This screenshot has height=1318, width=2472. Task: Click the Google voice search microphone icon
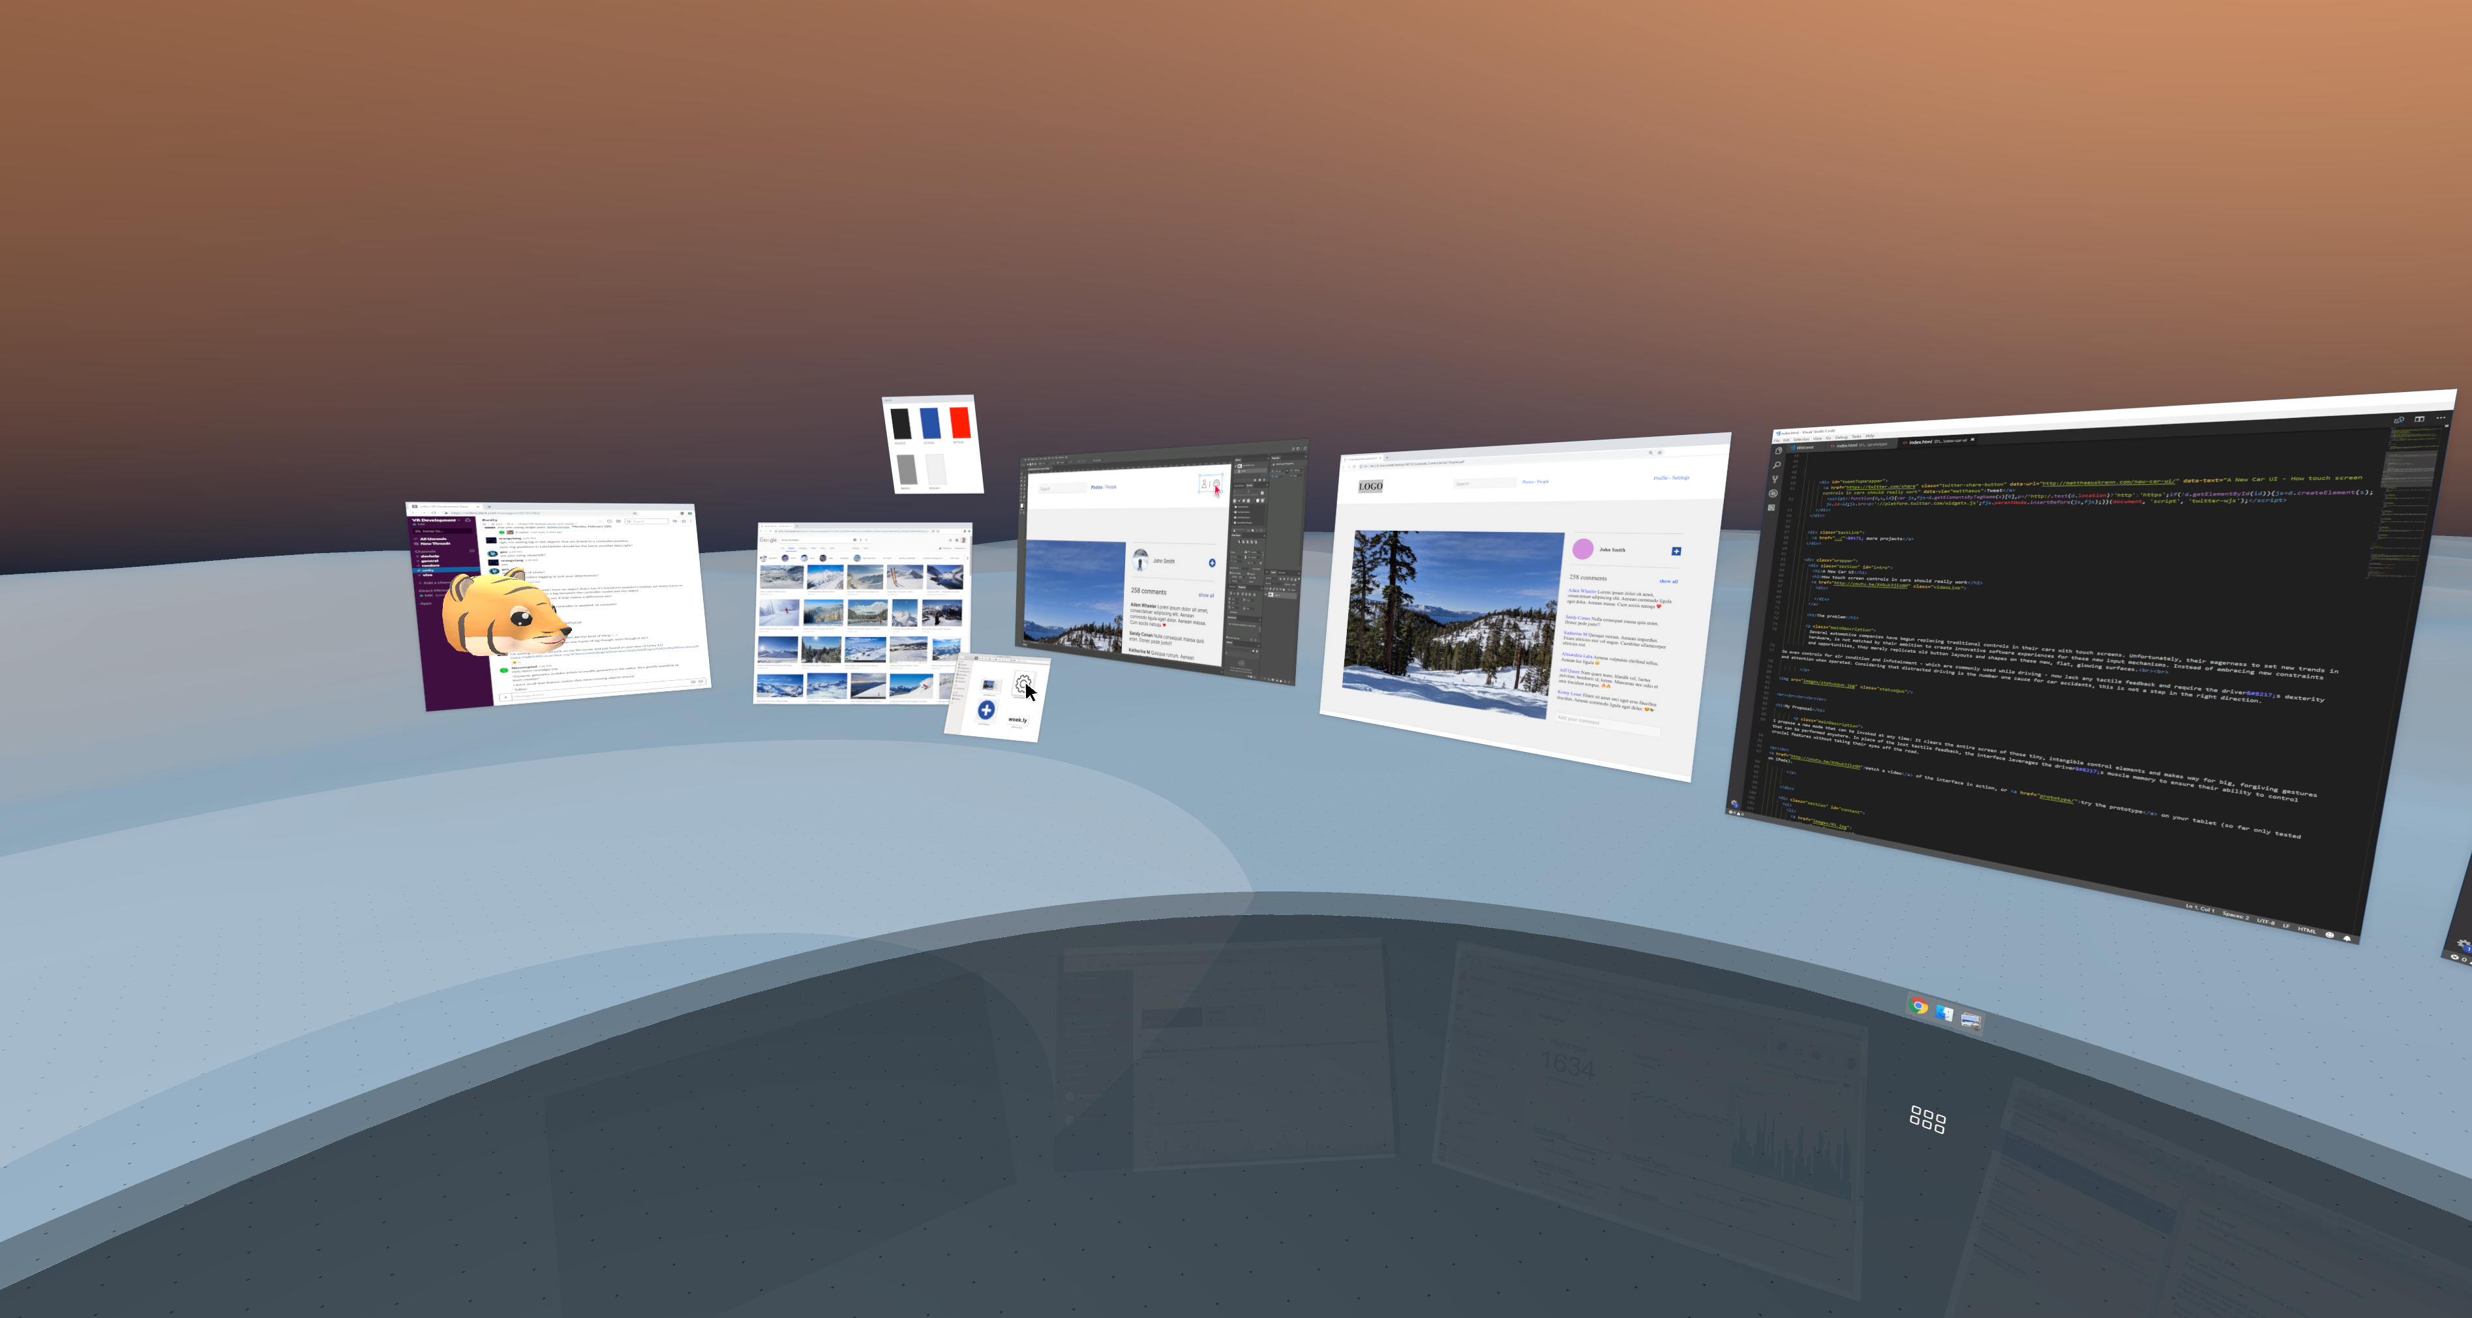click(x=861, y=540)
